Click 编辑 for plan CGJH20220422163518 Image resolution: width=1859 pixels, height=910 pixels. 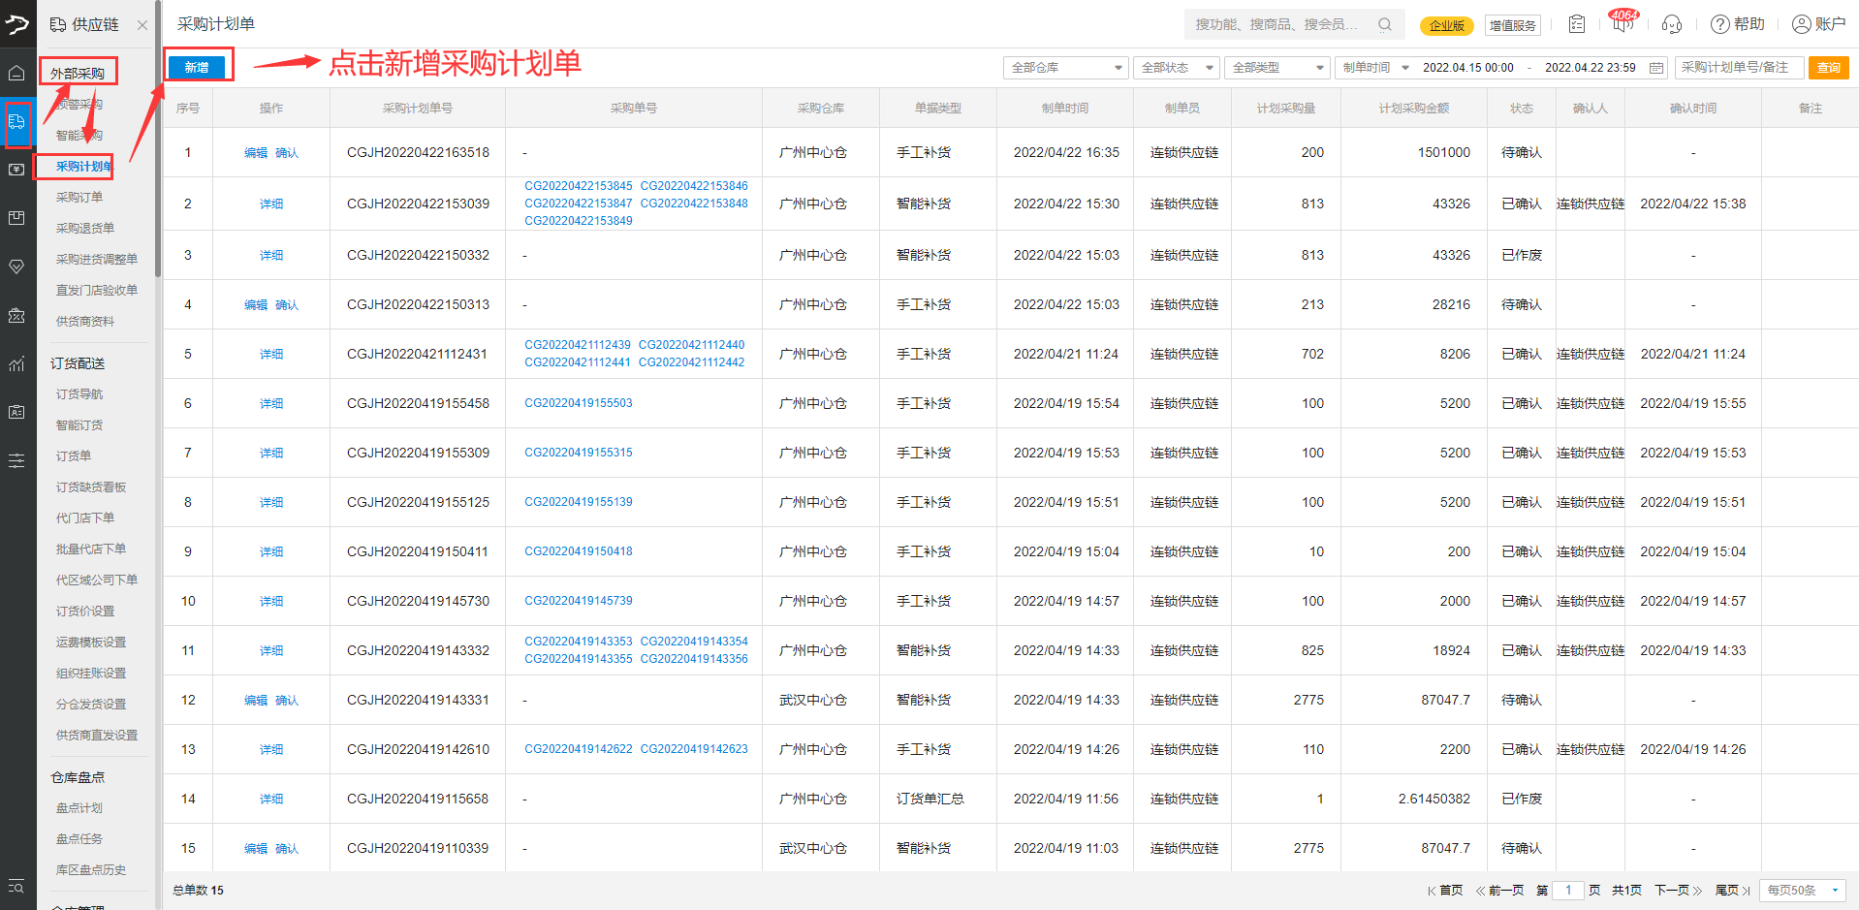pyautogui.click(x=256, y=153)
